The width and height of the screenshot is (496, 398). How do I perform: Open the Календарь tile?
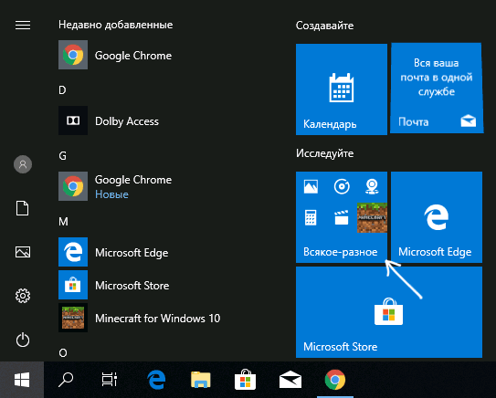click(342, 89)
